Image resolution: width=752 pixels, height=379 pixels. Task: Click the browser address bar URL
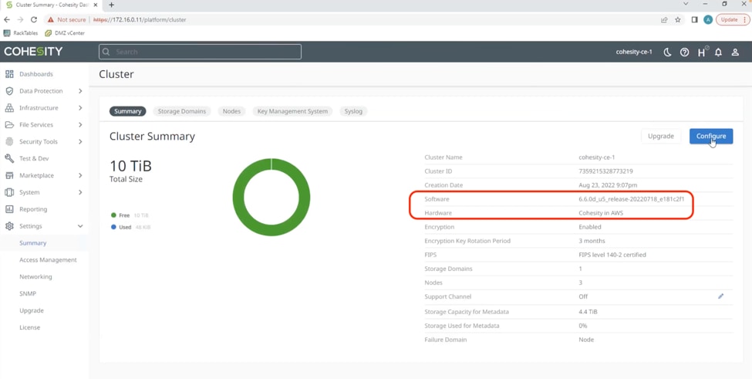140,19
